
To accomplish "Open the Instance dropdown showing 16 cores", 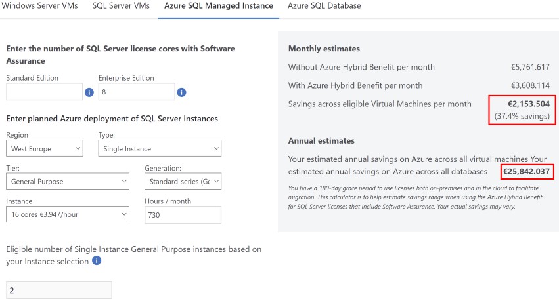I will coord(68,214).
